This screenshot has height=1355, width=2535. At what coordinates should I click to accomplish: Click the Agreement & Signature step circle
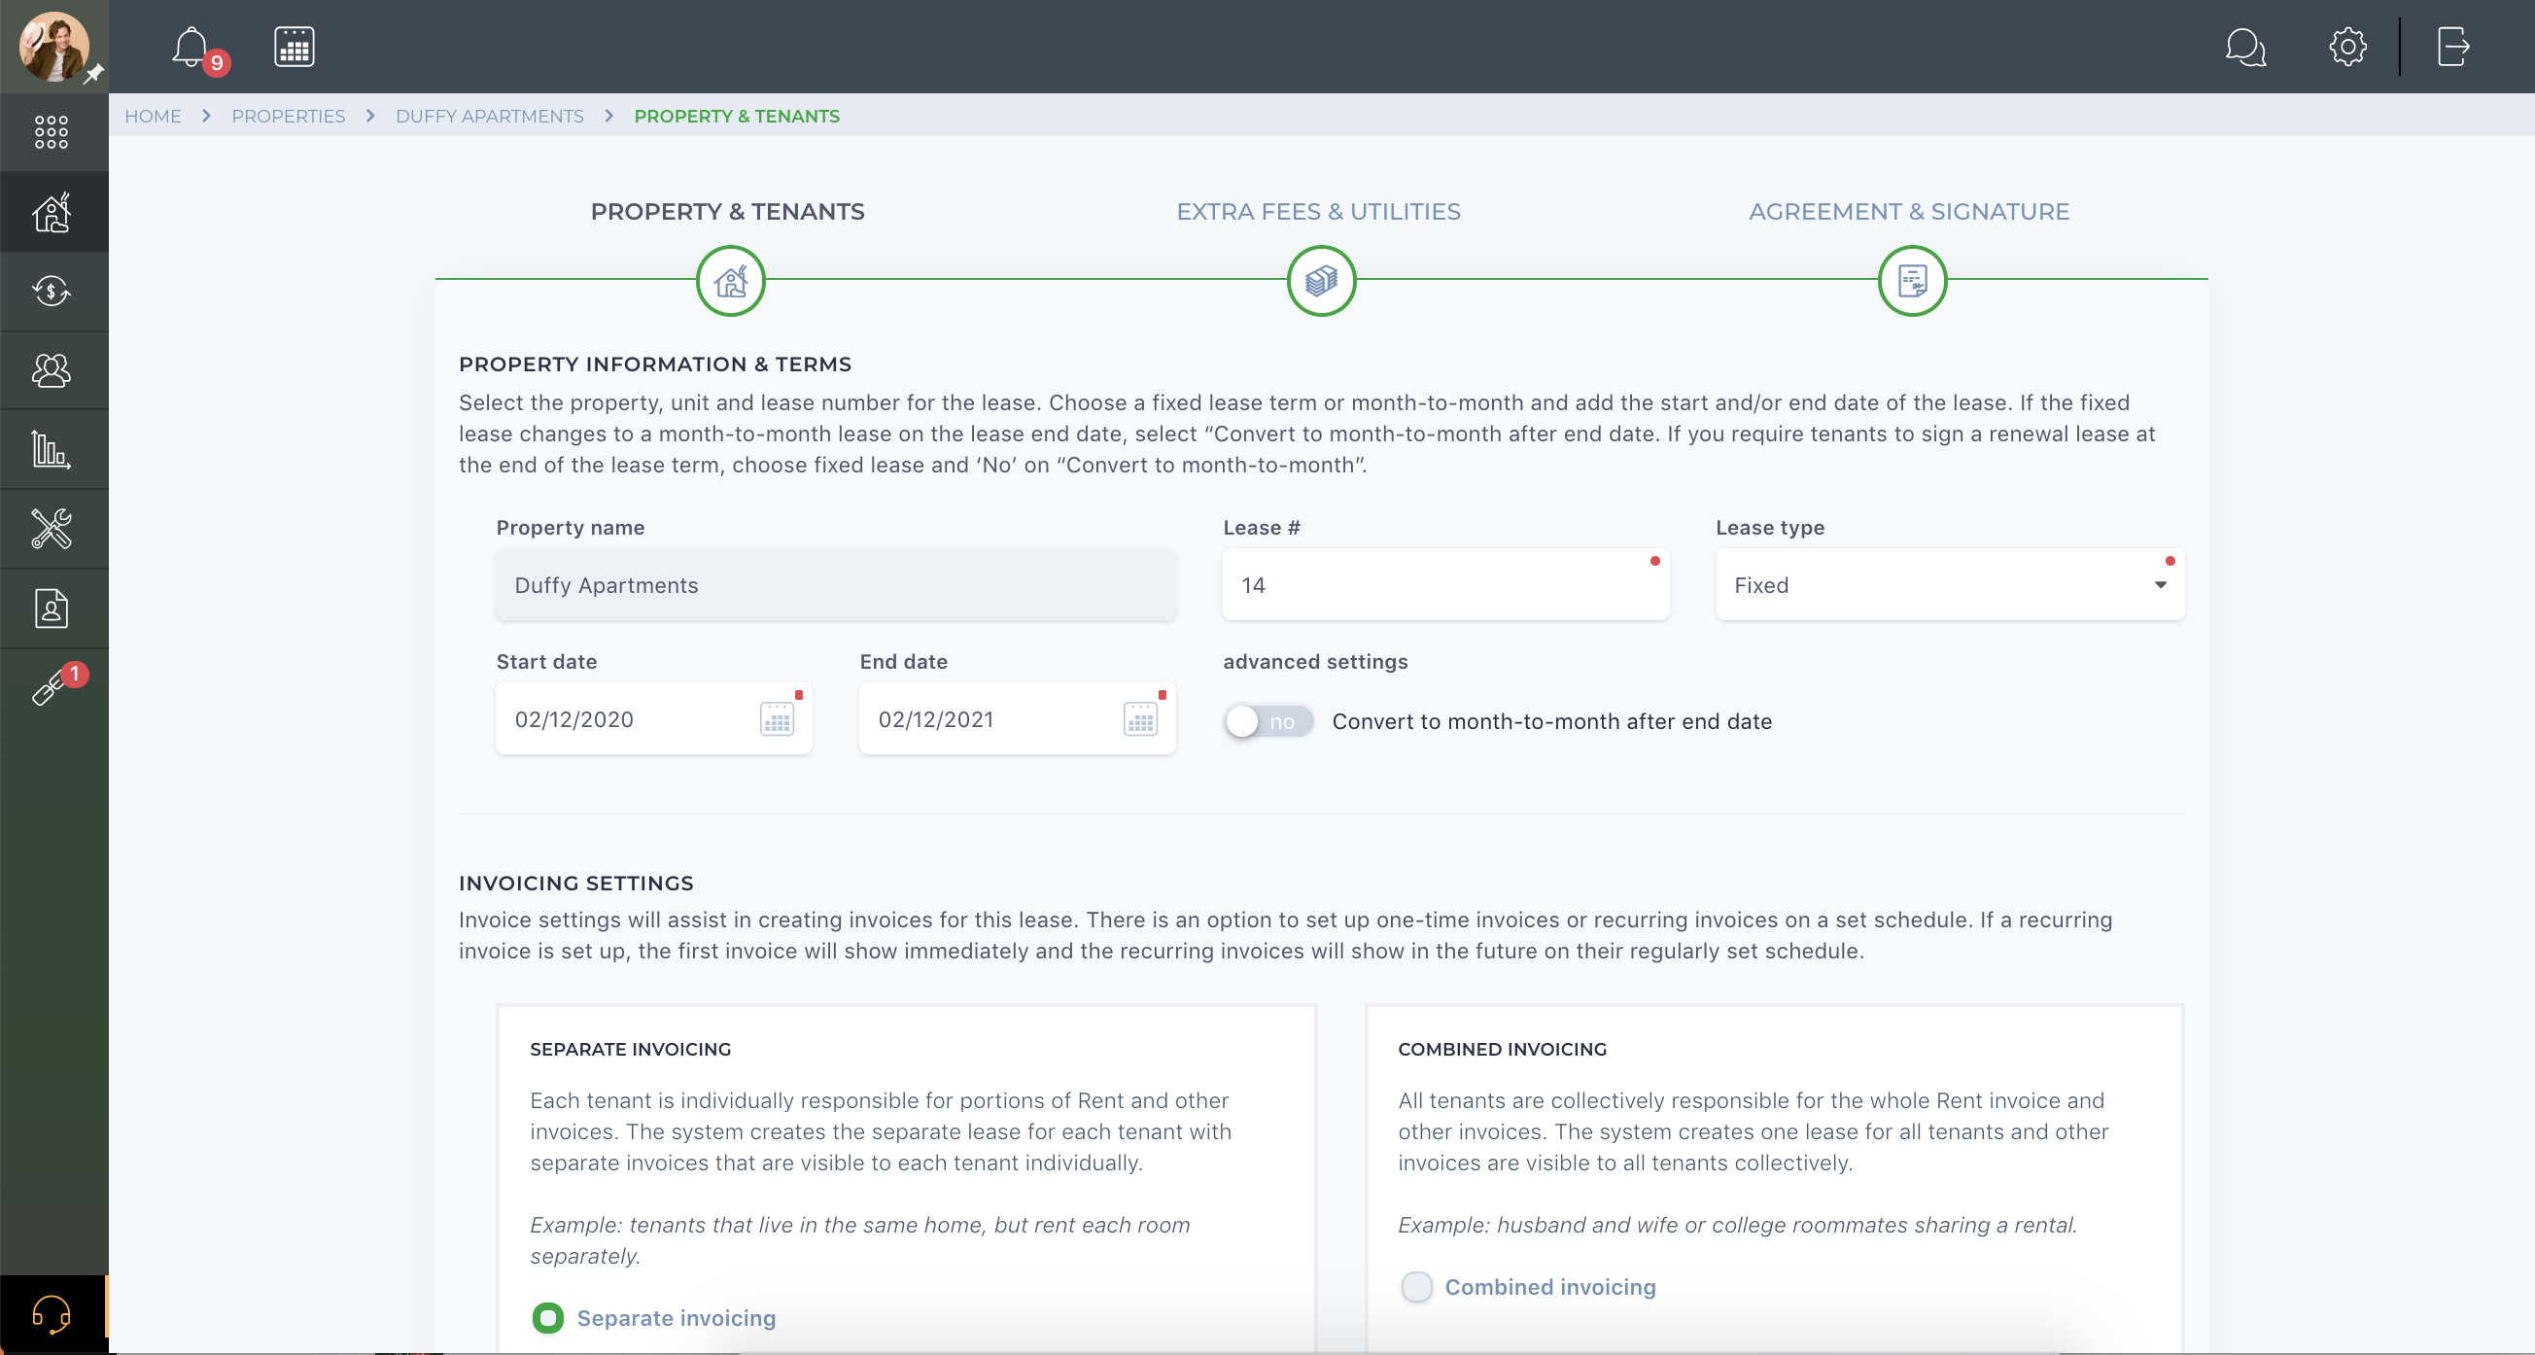tap(1911, 281)
